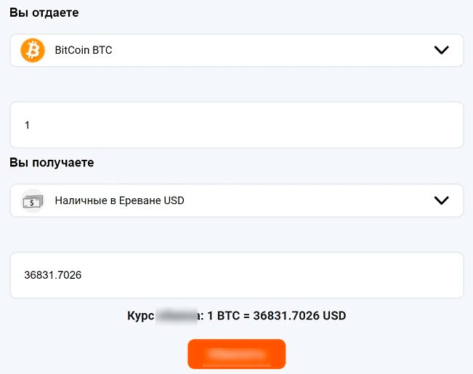Viewport: 473px width, 374px height.
Task: Click the Курс label in the rate line
Action: point(140,316)
